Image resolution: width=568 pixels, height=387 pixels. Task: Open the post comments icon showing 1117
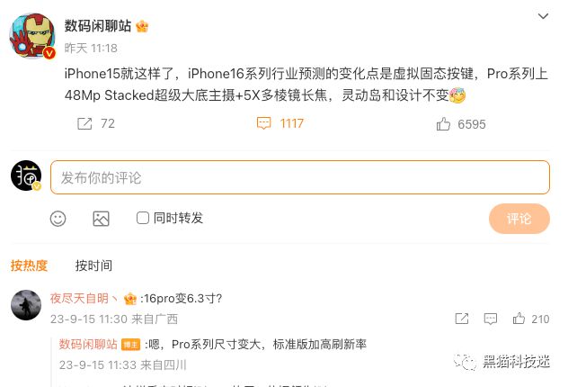263,123
